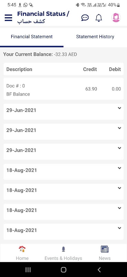Tap the notifications bell icon
Image resolution: width=127 pixels, height=277 pixels.
tap(99, 18)
